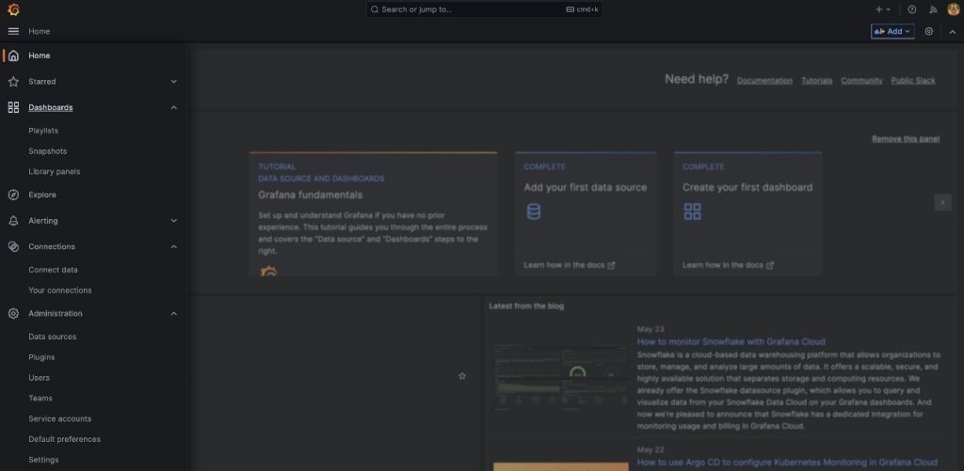Open the Argo CD Kubernetes blog post
The height and width of the screenshot is (471, 964).
tap(787, 462)
